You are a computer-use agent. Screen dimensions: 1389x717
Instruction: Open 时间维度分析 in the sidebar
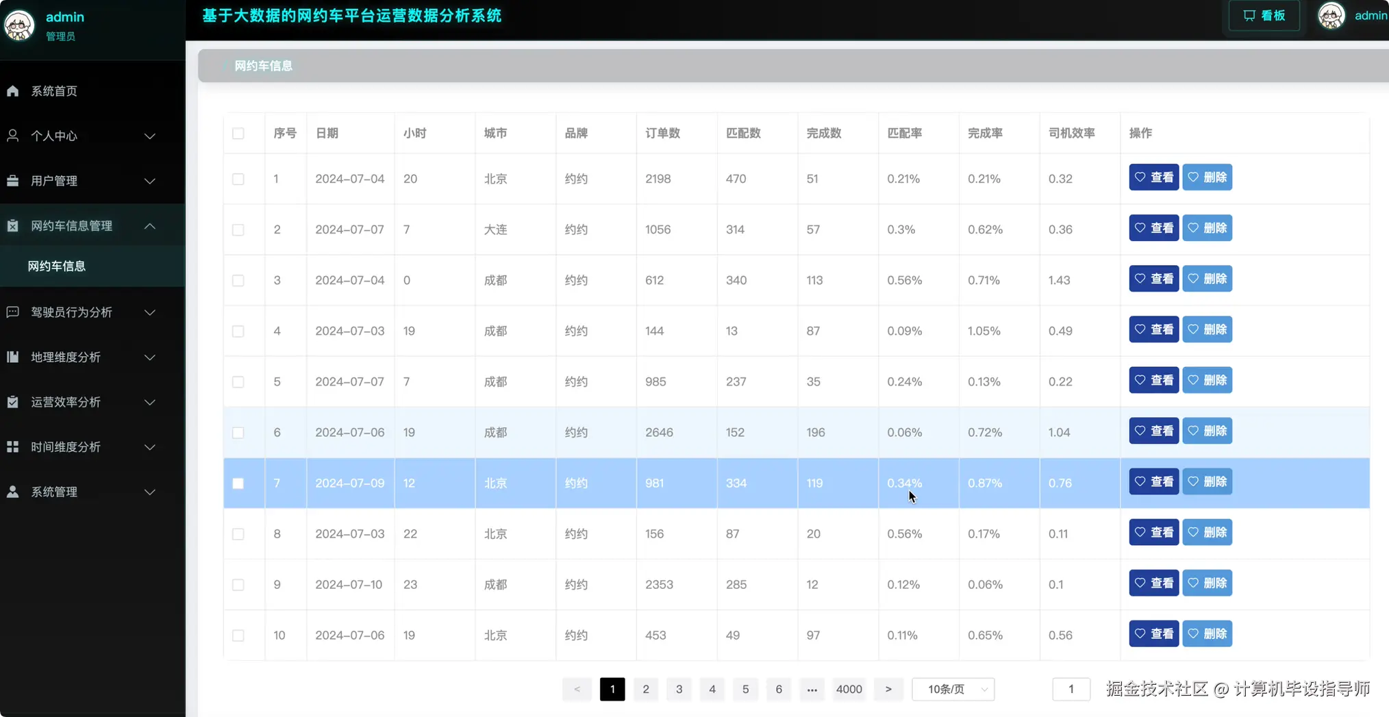pyautogui.click(x=13, y=446)
